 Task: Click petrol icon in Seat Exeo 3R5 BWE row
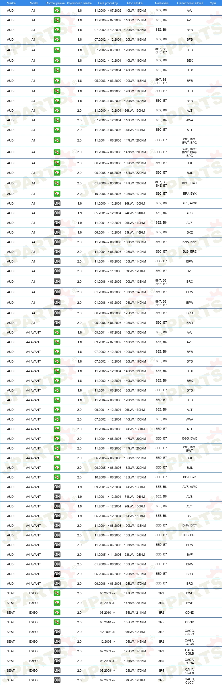(57, 603)
